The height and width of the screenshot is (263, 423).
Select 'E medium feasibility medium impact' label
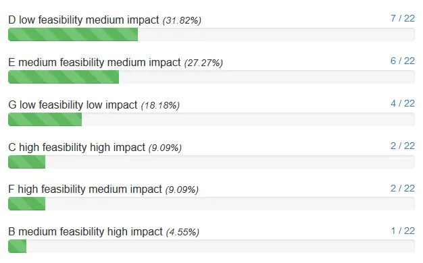(x=95, y=63)
